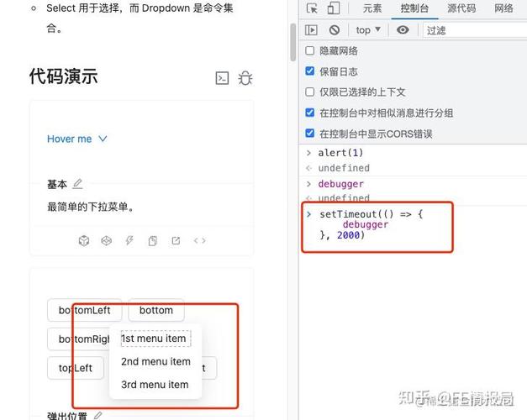The width and height of the screenshot is (527, 420).
Task: Copy the demo code with the copy icon
Action: coord(153,240)
